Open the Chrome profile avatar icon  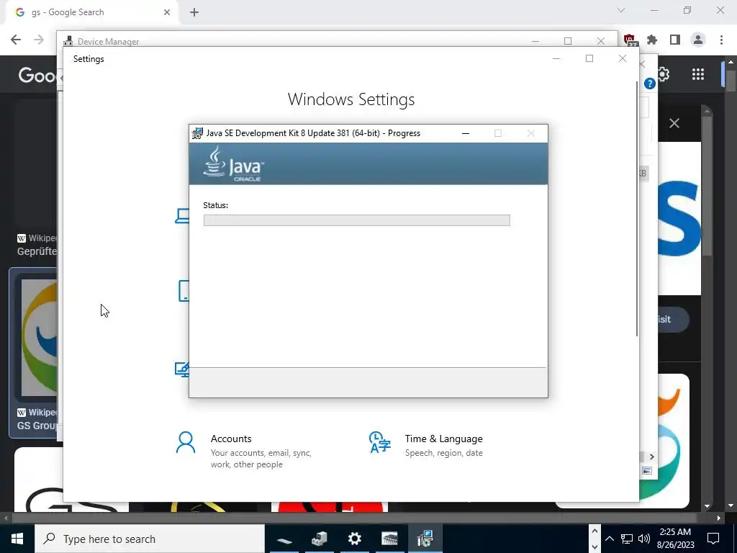click(698, 40)
